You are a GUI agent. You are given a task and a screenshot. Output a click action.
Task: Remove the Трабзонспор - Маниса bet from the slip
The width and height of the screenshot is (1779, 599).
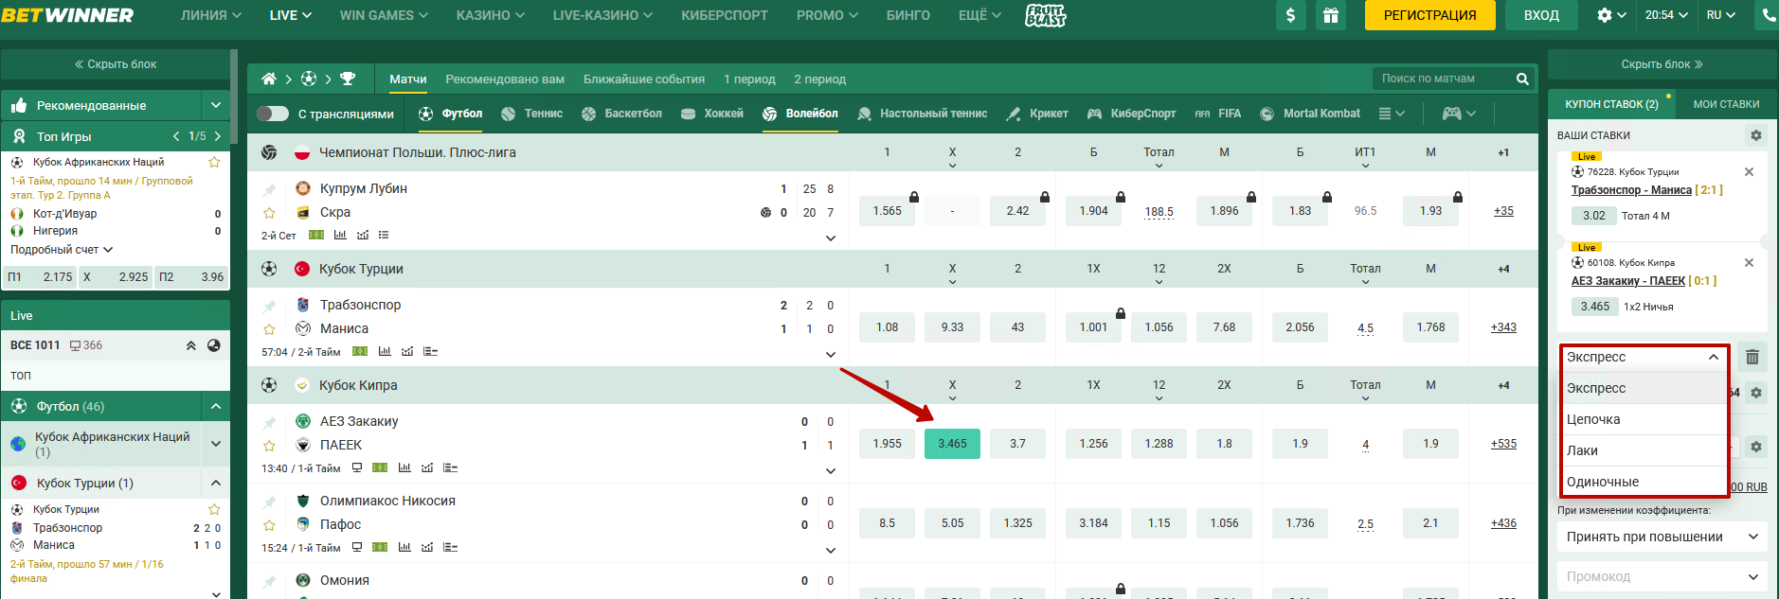coord(1749,172)
